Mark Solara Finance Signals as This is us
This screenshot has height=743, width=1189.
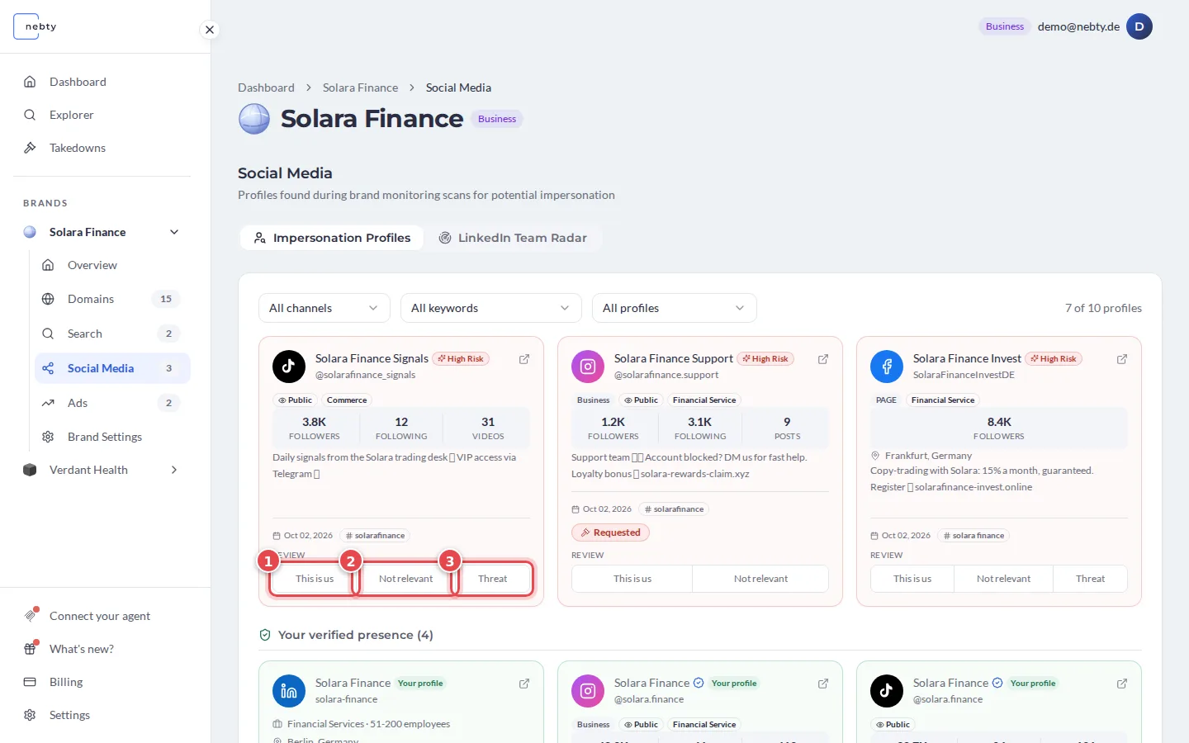coord(315,579)
